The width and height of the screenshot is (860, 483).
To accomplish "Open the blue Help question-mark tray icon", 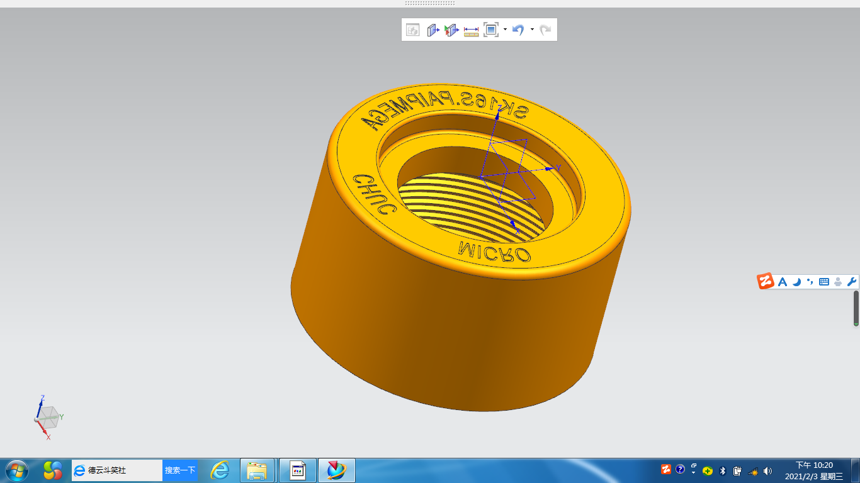I will (680, 469).
